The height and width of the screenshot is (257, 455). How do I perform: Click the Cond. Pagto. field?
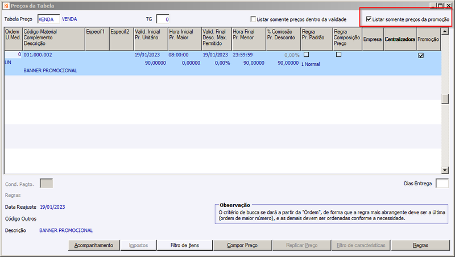tap(46, 183)
